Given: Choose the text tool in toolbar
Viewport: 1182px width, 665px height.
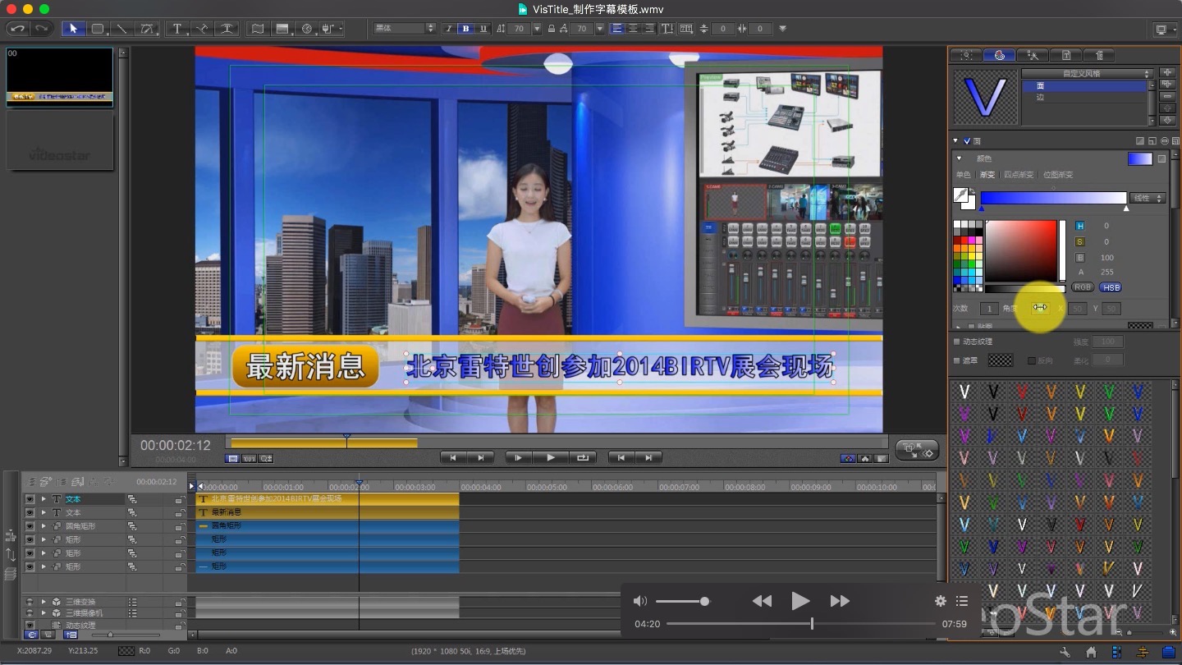Looking at the screenshot, I should click(176, 29).
